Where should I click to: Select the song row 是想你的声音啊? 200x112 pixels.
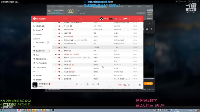[x=97, y=40]
